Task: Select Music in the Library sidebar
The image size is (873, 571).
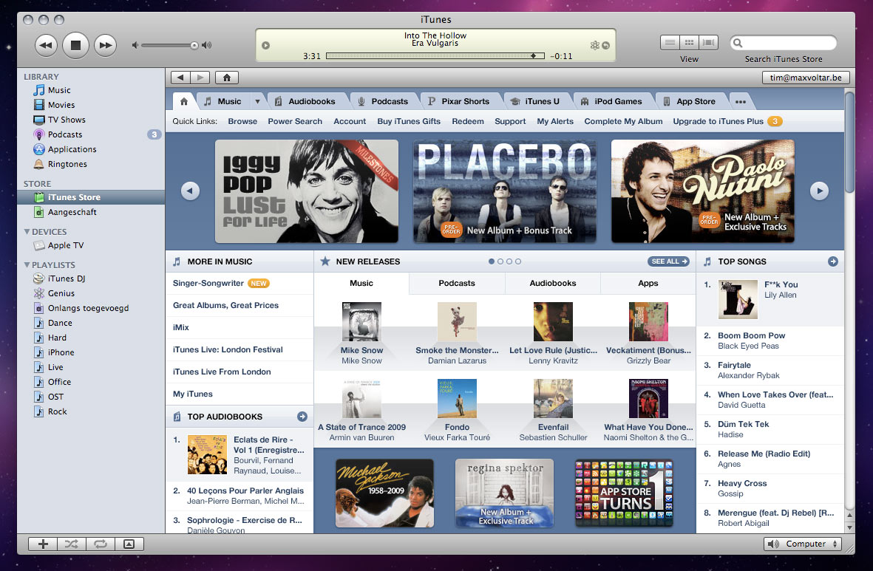Action: click(59, 90)
